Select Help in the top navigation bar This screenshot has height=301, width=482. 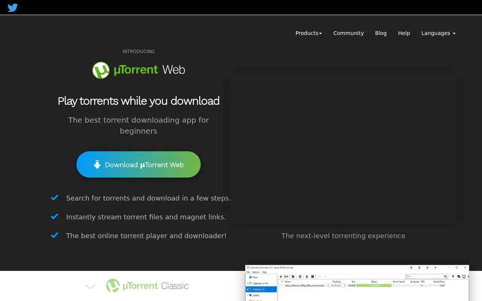[404, 33]
